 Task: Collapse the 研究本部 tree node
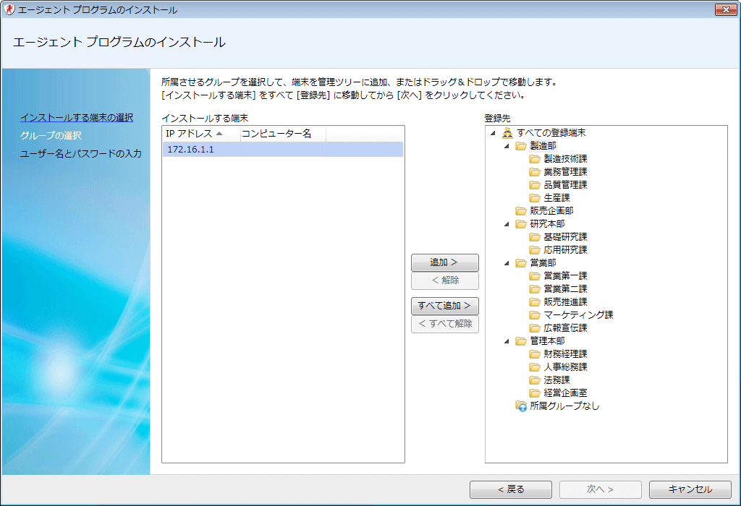tap(507, 224)
